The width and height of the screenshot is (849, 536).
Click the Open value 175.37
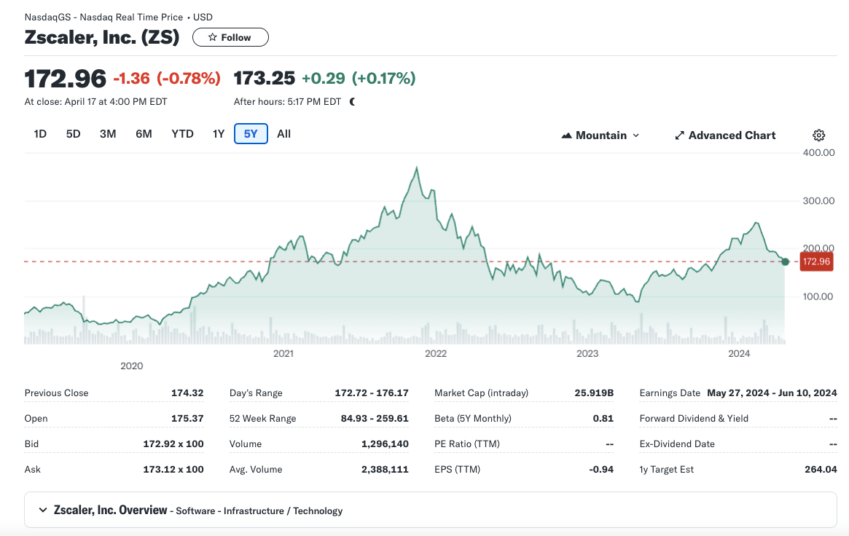[x=187, y=418]
